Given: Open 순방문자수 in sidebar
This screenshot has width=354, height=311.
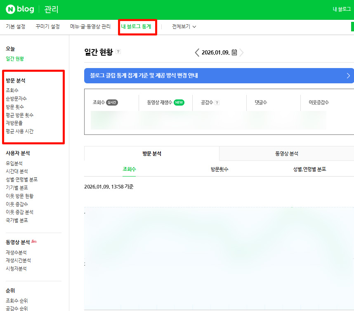Looking at the screenshot, I should click(16, 99).
